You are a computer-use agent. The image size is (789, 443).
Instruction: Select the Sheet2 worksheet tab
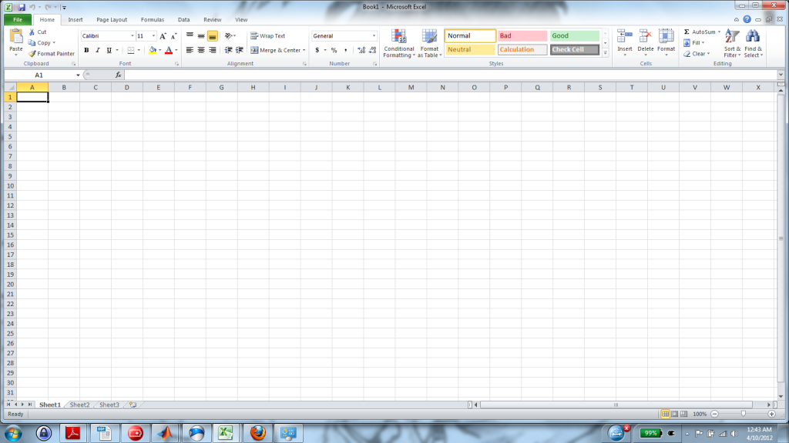coord(79,405)
